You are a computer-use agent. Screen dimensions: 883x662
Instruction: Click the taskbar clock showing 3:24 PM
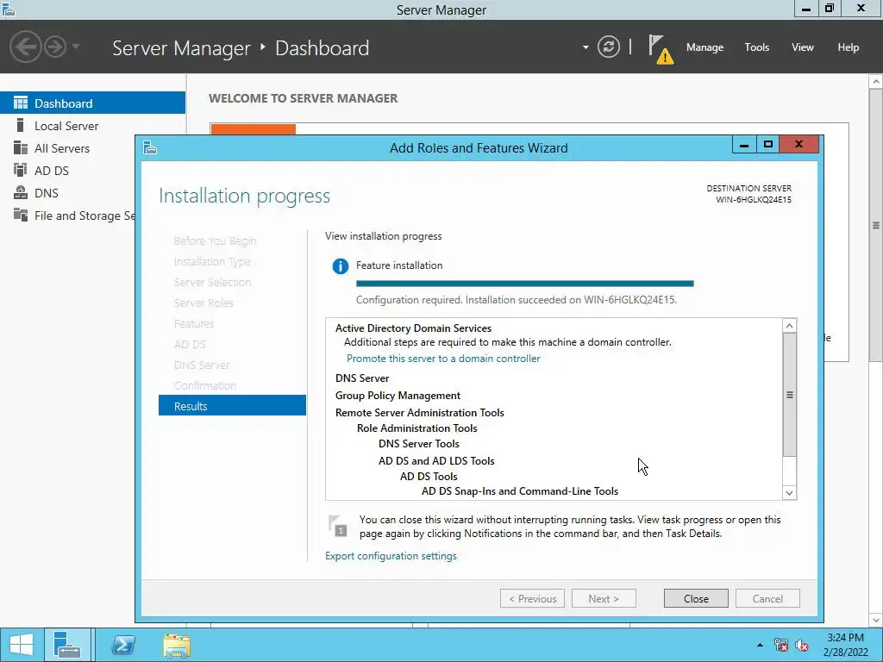pyautogui.click(x=845, y=645)
